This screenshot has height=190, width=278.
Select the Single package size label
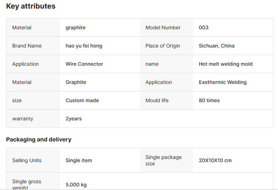[164, 160]
